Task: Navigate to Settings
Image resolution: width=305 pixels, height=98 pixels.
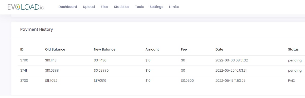Action: (156, 7)
